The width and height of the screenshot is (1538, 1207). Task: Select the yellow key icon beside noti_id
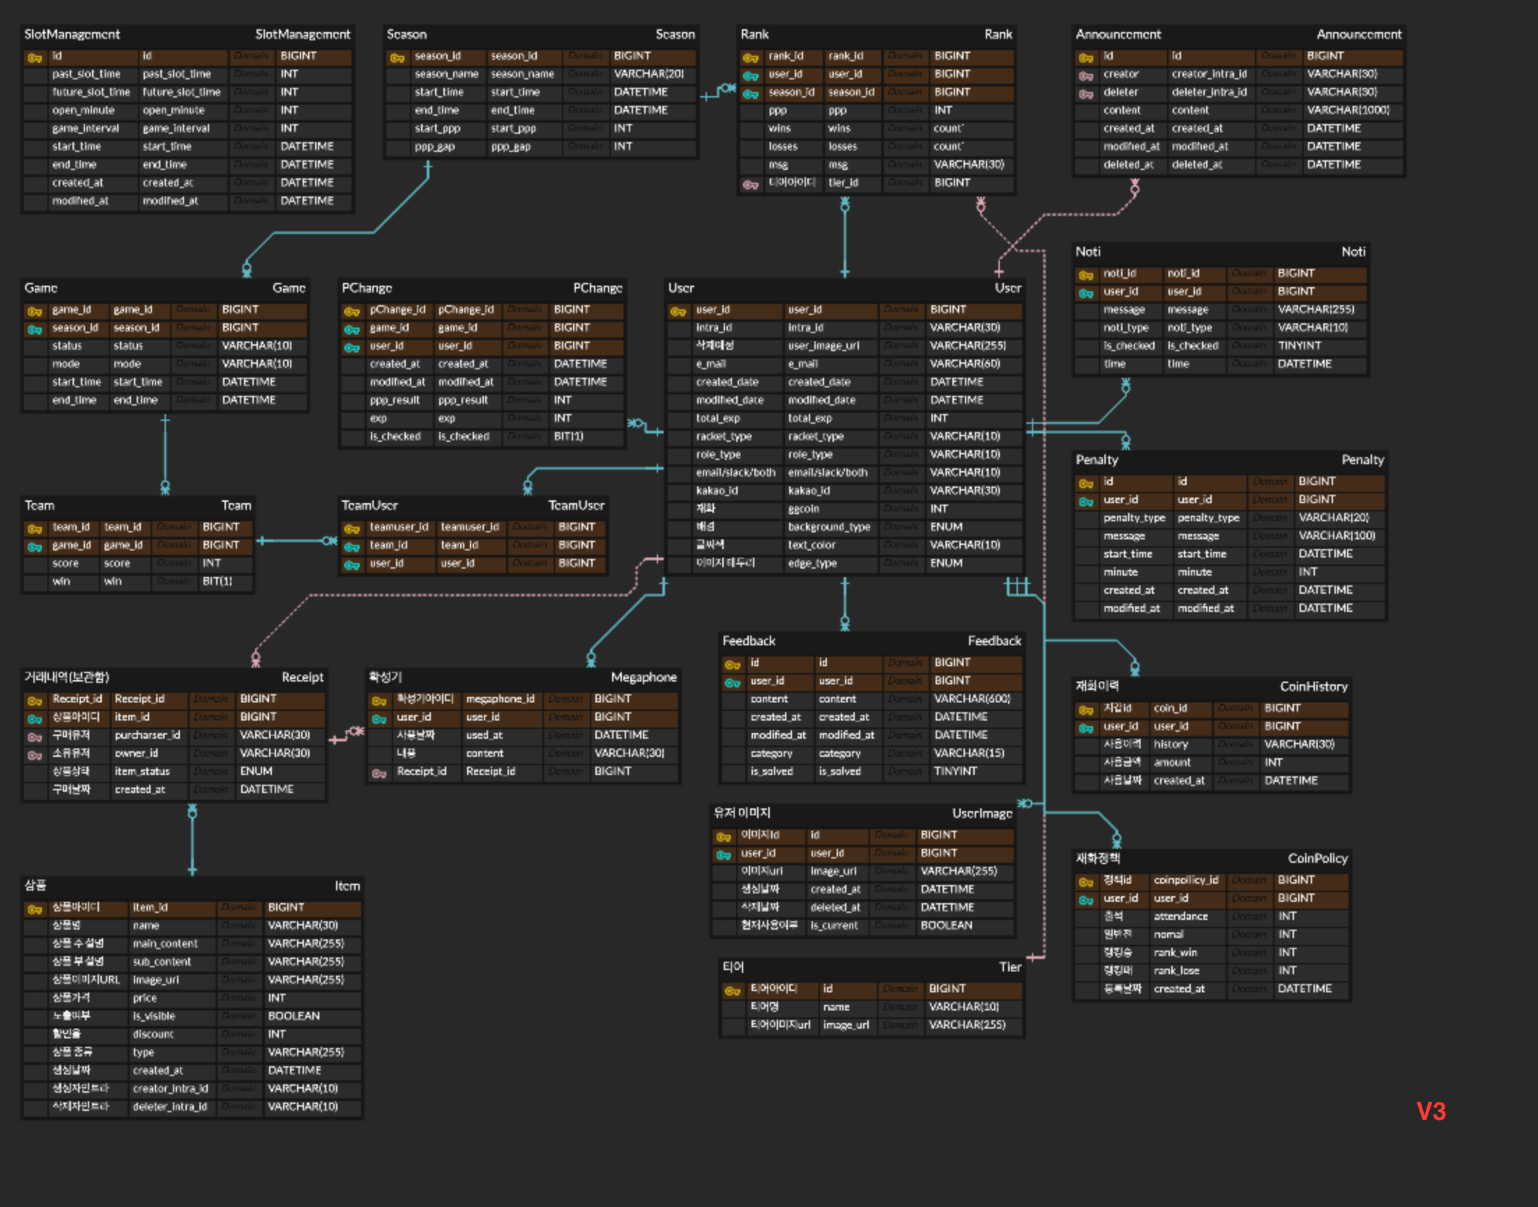point(1086,275)
